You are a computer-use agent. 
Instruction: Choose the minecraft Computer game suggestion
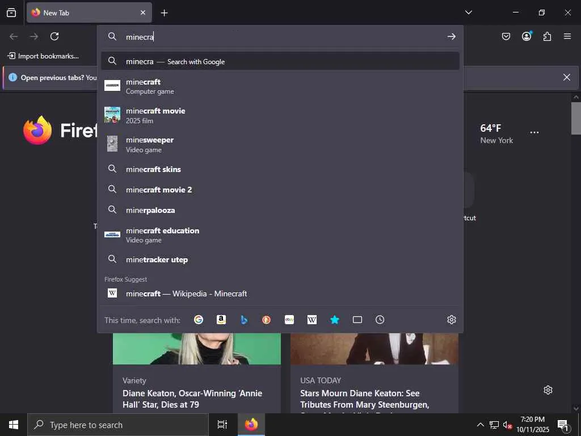click(280, 86)
